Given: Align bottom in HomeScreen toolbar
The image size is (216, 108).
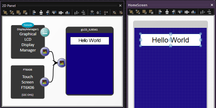Looking at the screenshot, I should [x=193, y=12].
